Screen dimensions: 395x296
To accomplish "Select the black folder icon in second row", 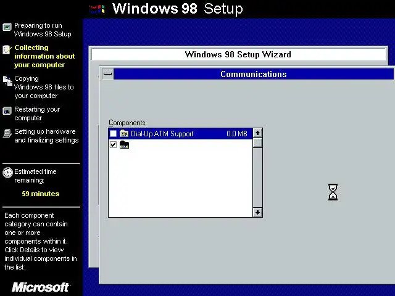I will tap(124, 145).
